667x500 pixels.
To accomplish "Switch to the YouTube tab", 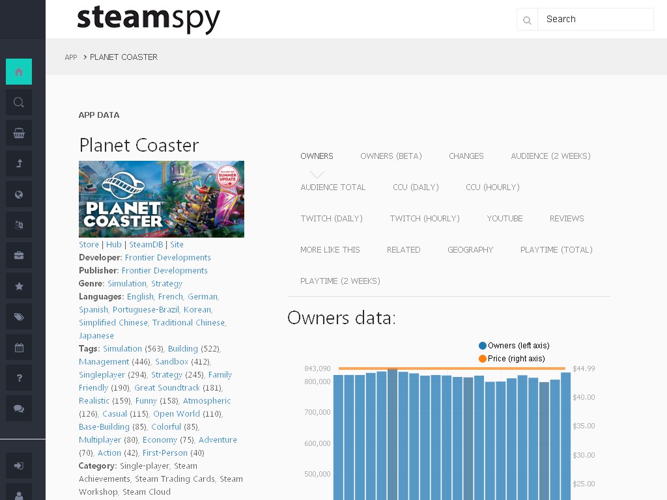I will 505,219.
